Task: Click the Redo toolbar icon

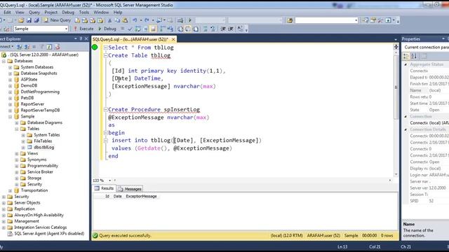Action: (x=147, y=20)
